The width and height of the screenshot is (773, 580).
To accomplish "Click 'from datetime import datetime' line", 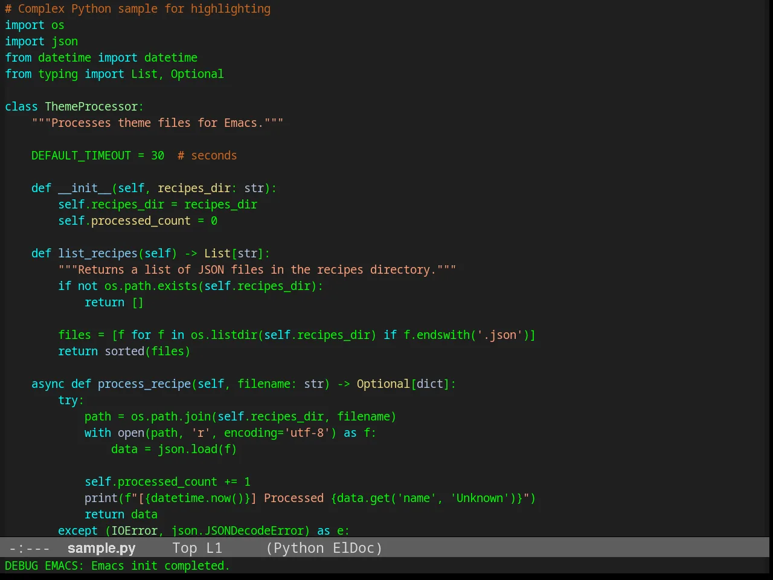I will coord(101,58).
